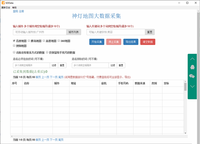Open the 帮助 menu
Screen dimensions: 200x144
click(x=14, y=7)
